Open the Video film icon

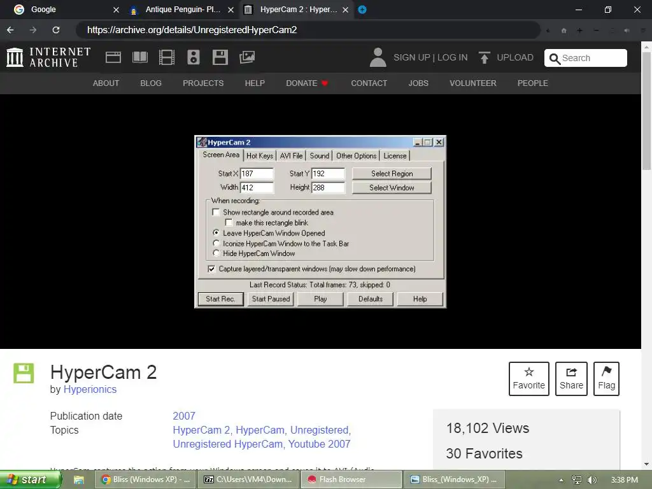[x=167, y=57]
